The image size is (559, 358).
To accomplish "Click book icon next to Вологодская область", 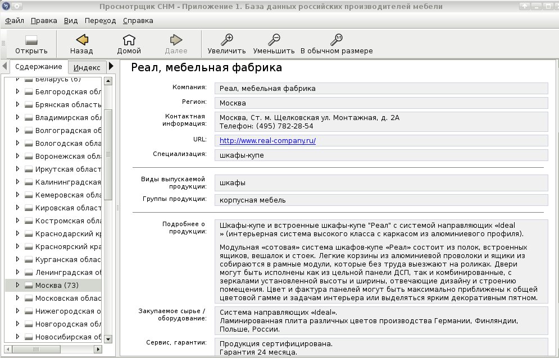I will click(x=29, y=143).
